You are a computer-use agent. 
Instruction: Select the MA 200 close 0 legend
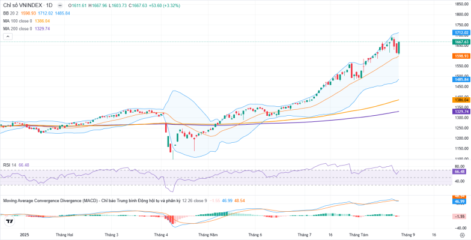tap(17, 29)
